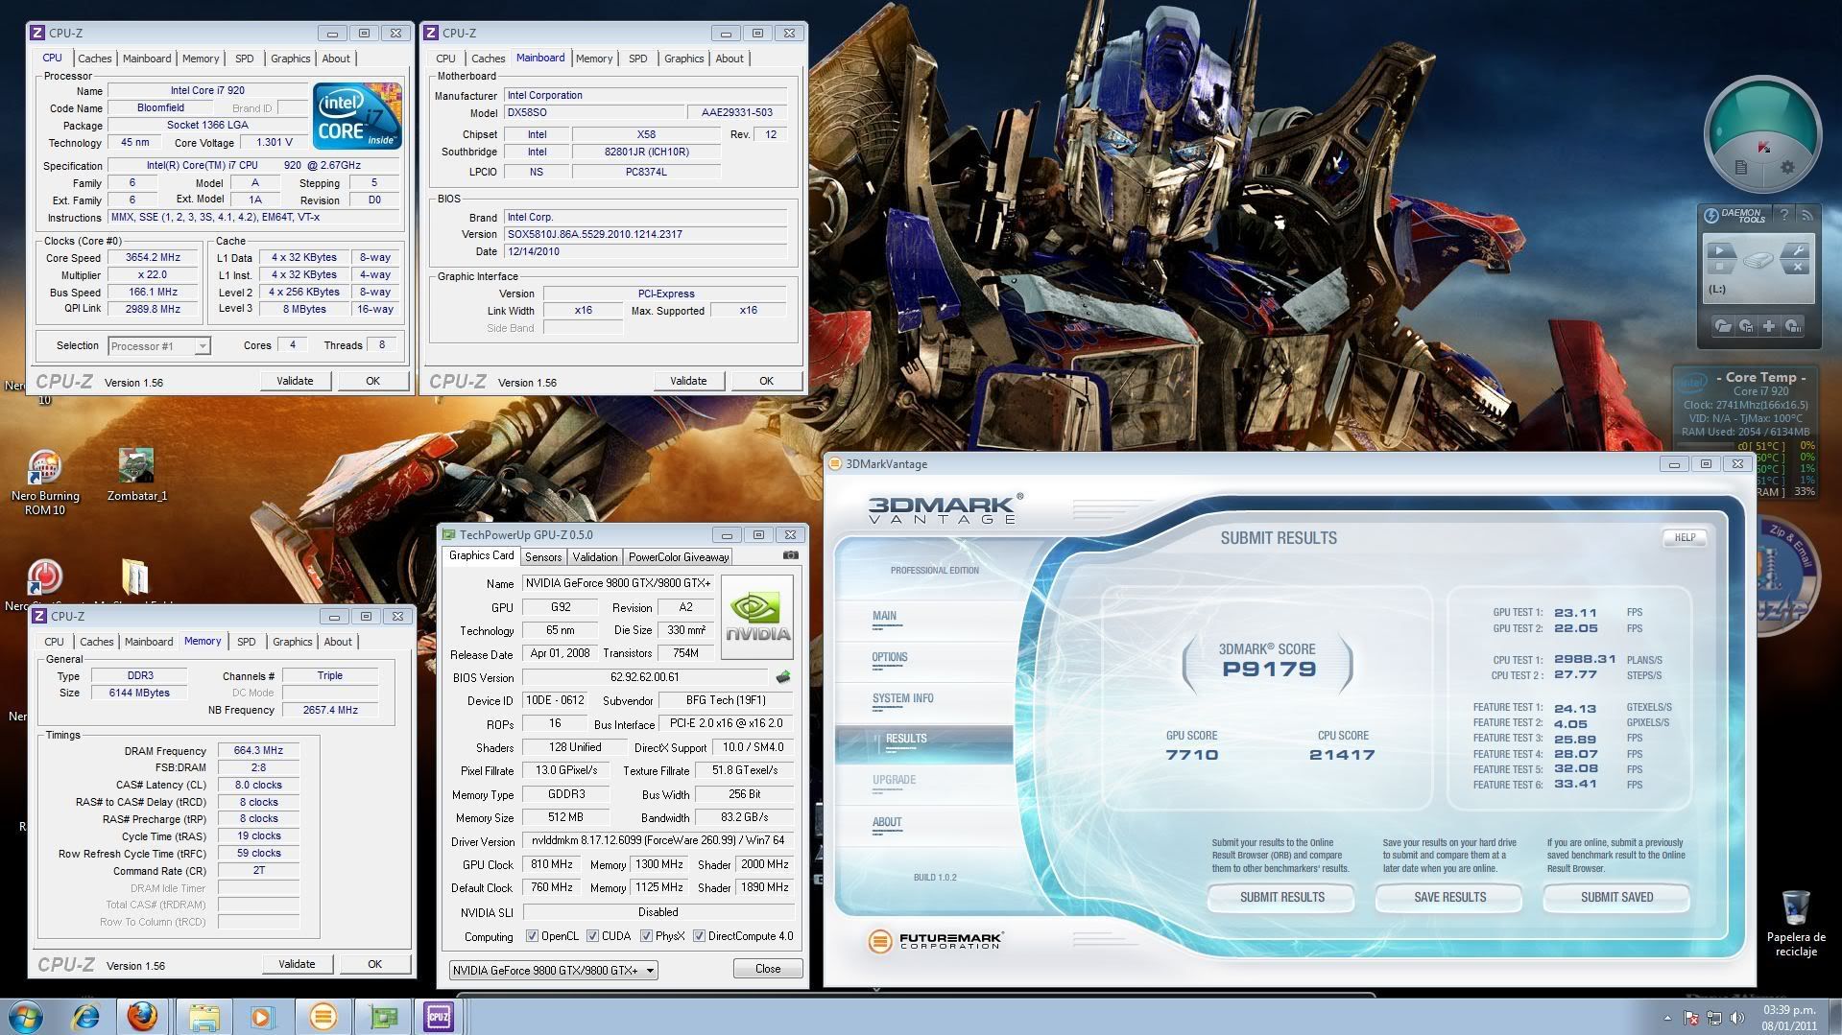Open Daemon Tools gadget help question mark
Viewport: 1842px width, 1035px height.
click(1783, 215)
